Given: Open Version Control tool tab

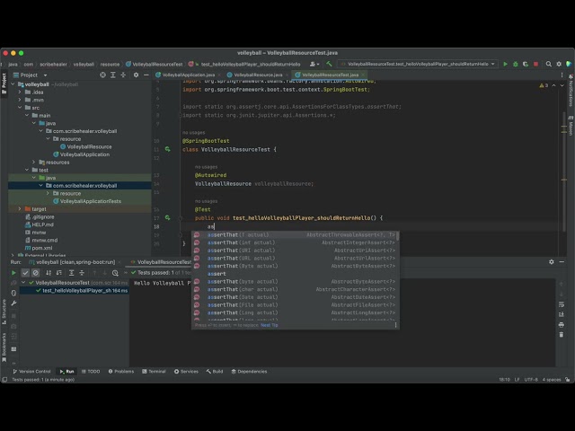Looking at the screenshot, I should pyautogui.click(x=31, y=371).
